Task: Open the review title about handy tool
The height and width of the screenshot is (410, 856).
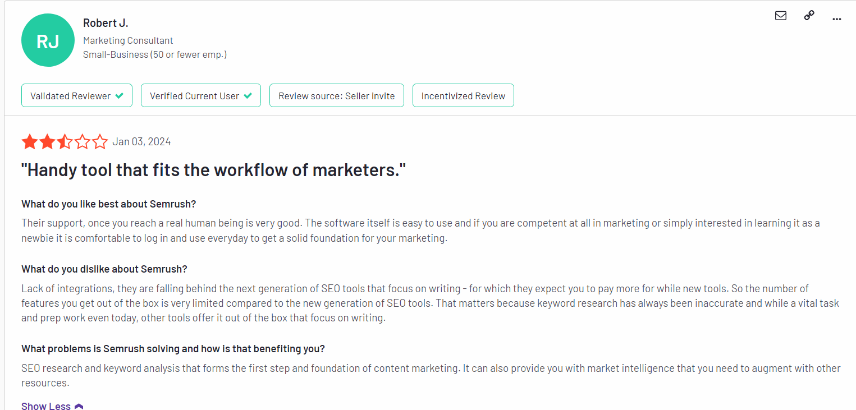Action: coord(213,170)
